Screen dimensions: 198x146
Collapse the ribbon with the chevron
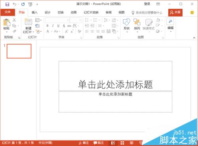(194, 38)
